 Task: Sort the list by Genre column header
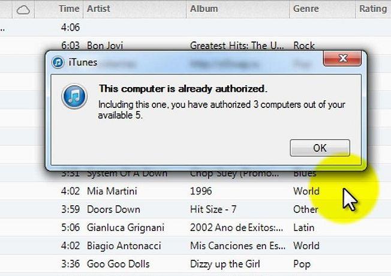(x=322, y=9)
